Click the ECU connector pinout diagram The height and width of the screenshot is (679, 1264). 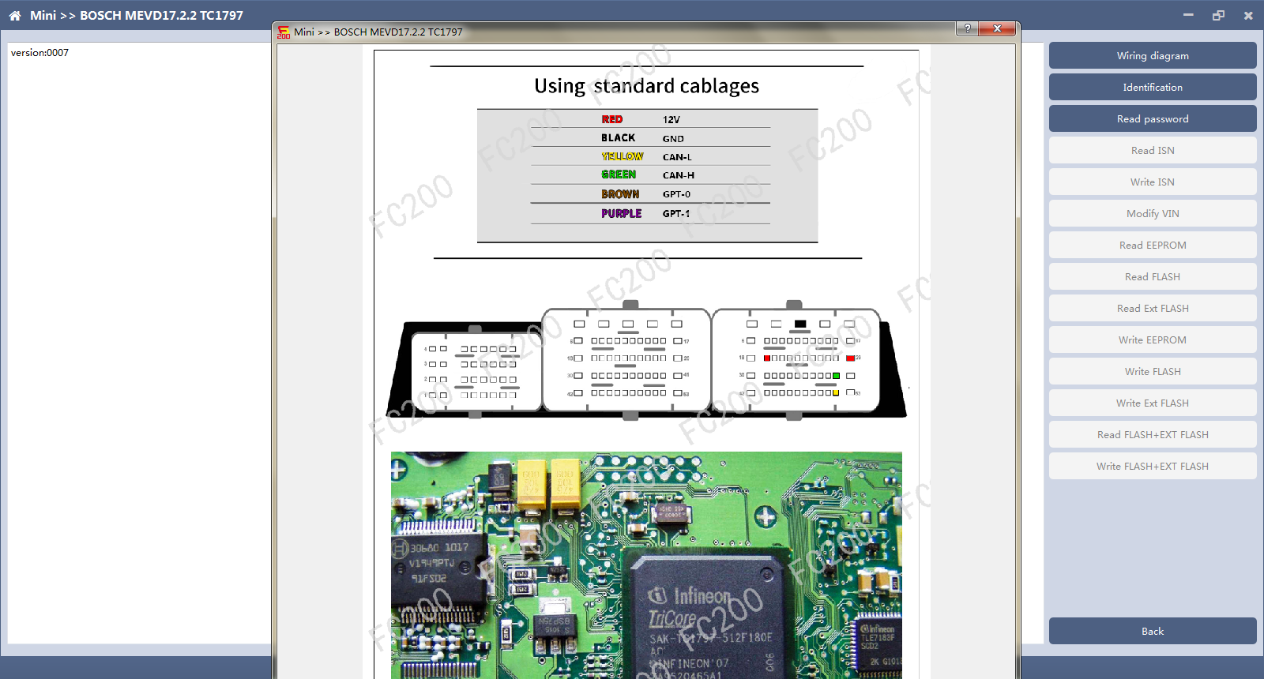[x=646, y=360]
